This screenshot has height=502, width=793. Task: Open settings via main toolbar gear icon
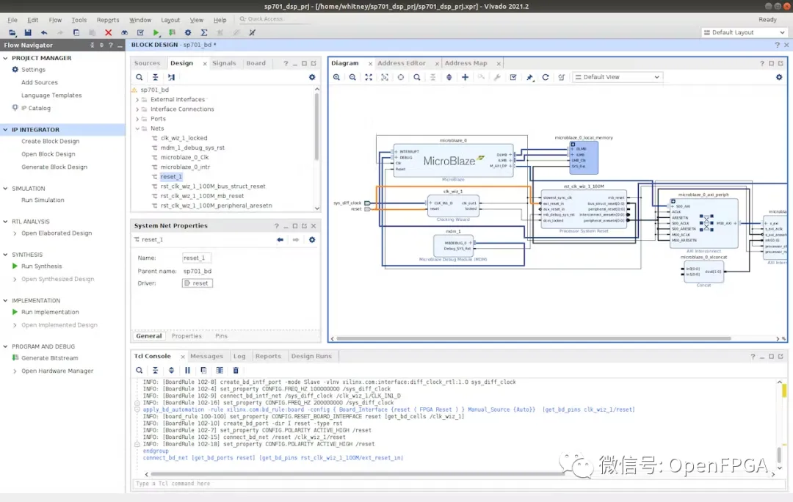188,32
